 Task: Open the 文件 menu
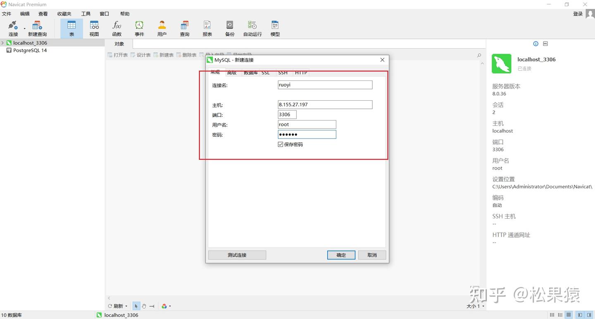coord(7,14)
